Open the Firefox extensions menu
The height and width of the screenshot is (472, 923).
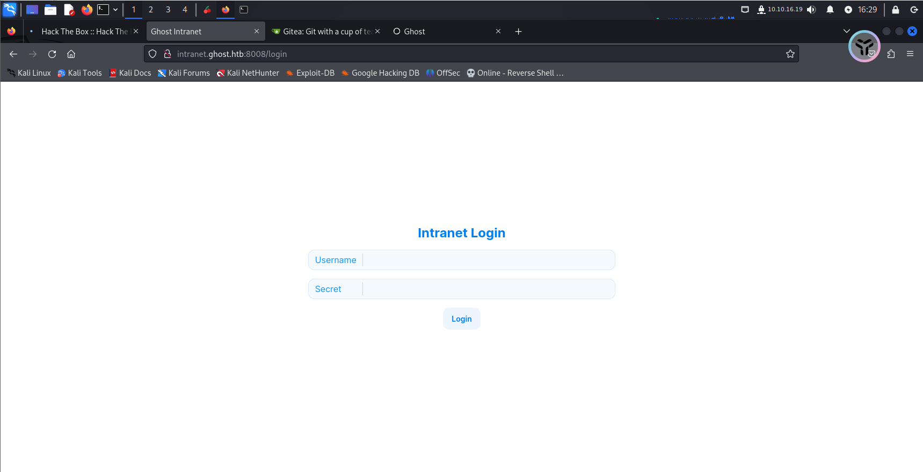click(891, 54)
